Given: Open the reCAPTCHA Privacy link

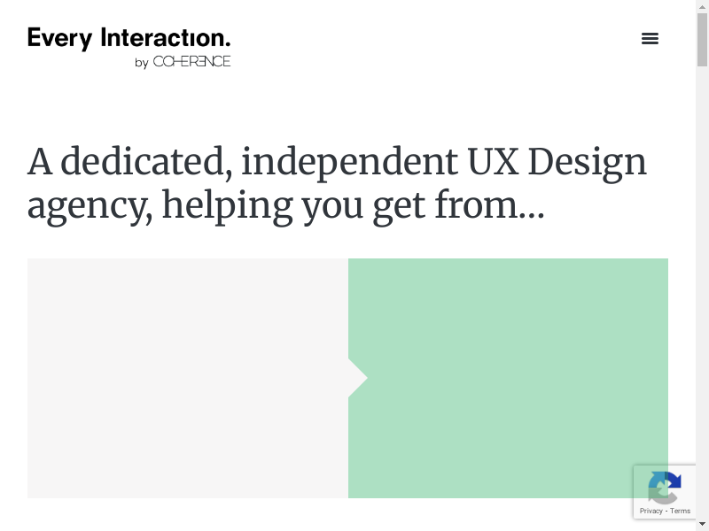Looking at the screenshot, I should [651, 511].
